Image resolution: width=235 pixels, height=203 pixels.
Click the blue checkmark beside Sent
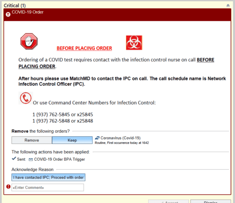(x=14, y=158)
